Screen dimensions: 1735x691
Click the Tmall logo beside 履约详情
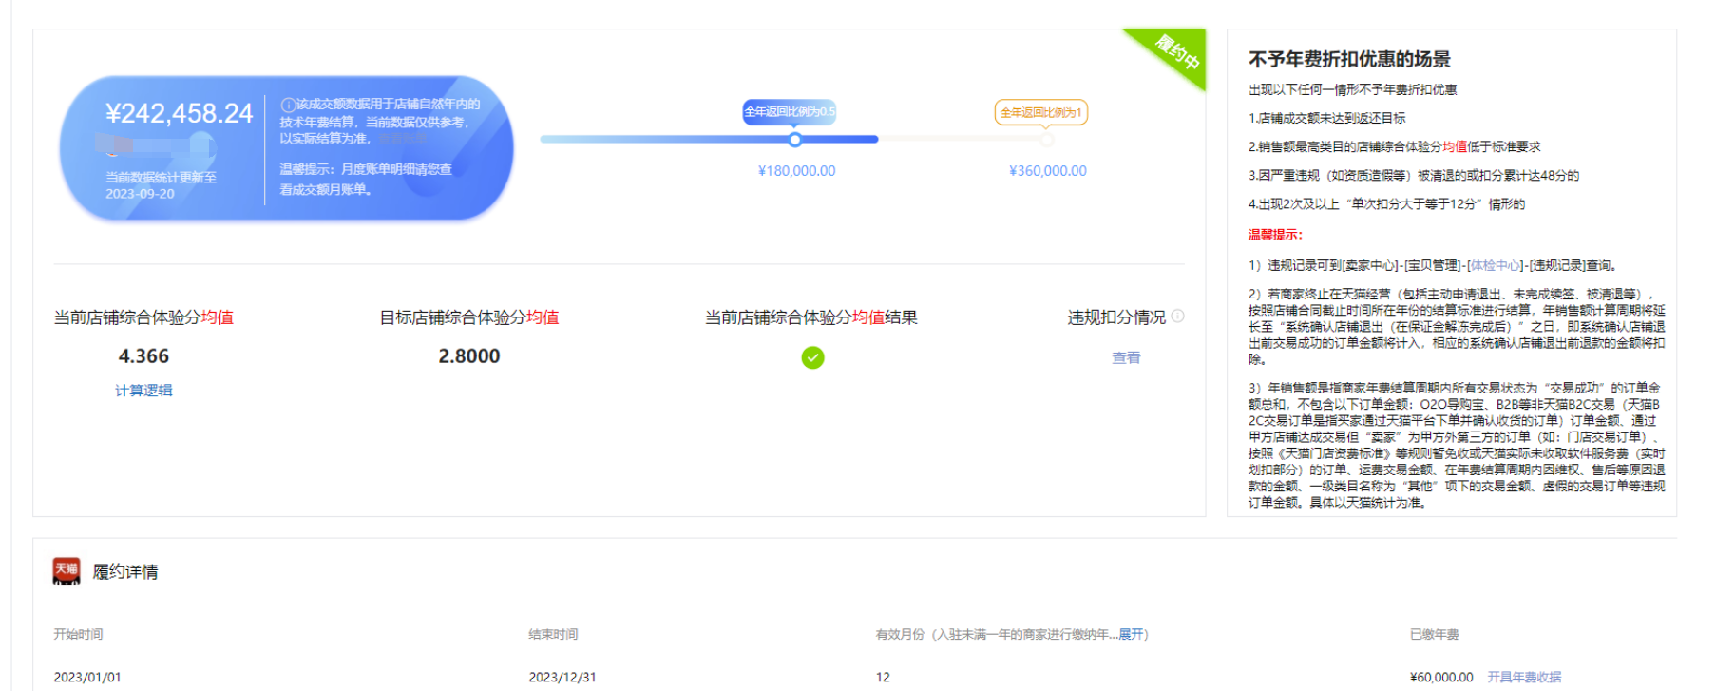[67, 570]
